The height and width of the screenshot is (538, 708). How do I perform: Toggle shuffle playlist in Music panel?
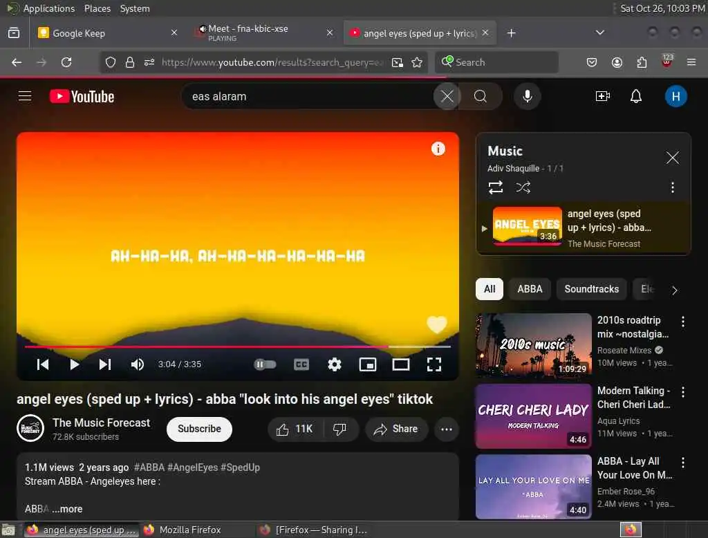tap(523, 187)
